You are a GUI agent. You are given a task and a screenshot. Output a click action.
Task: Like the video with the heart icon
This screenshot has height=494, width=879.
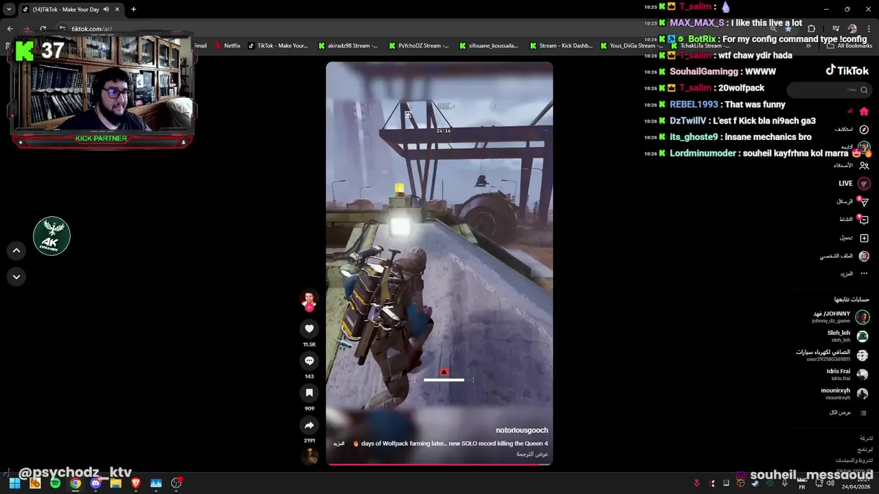point(309,329)
